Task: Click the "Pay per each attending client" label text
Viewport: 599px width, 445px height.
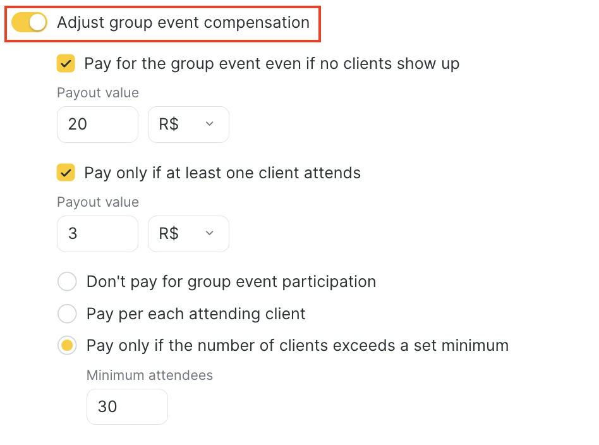Action: [196, 314]
